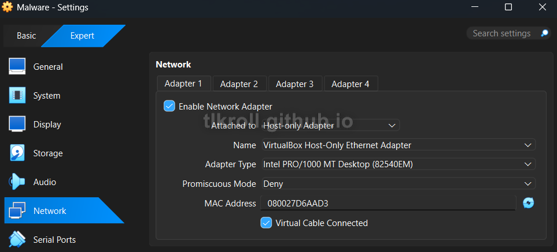Click the Search settings field
The height and width of the screenshot is (252, 557).
point(501,33)
